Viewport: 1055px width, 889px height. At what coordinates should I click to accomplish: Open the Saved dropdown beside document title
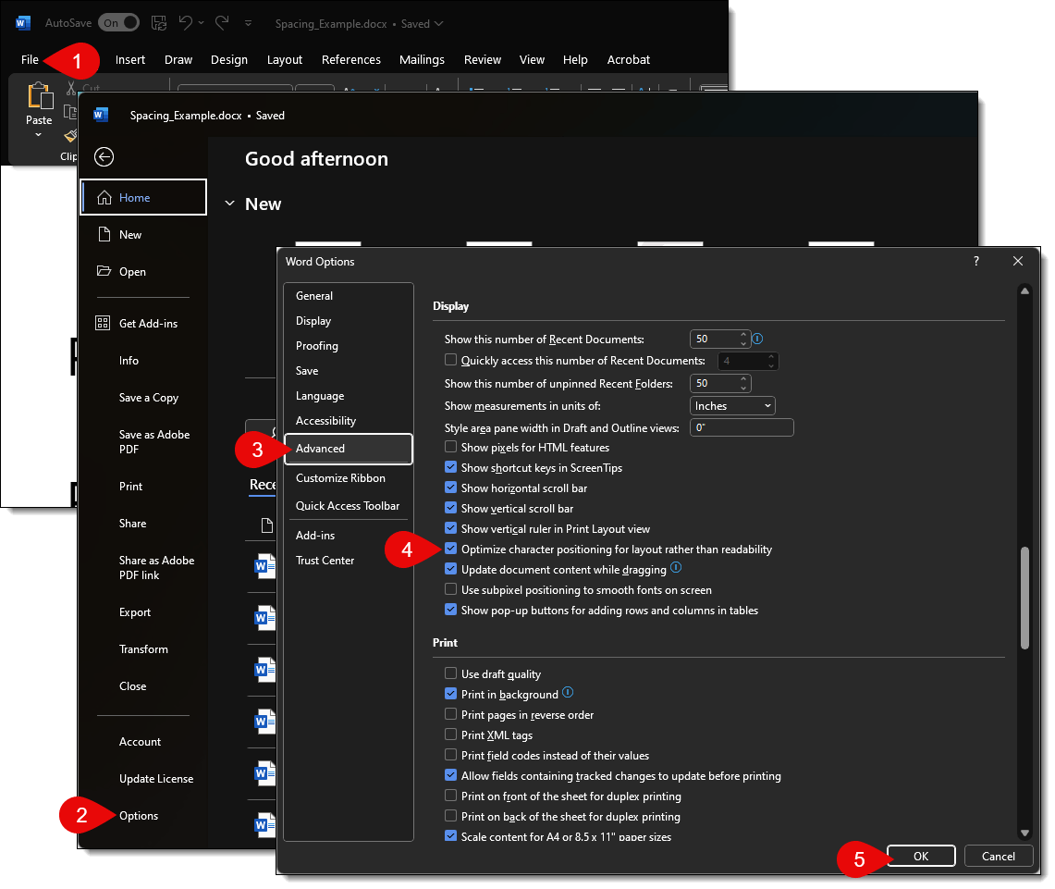(439, 23)
